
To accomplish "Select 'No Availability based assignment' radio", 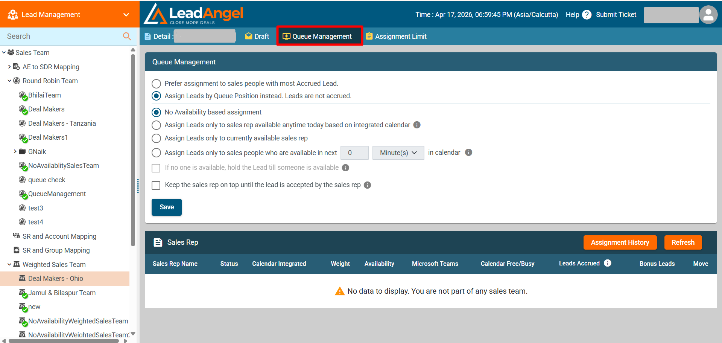I will [x=156, y=112].
